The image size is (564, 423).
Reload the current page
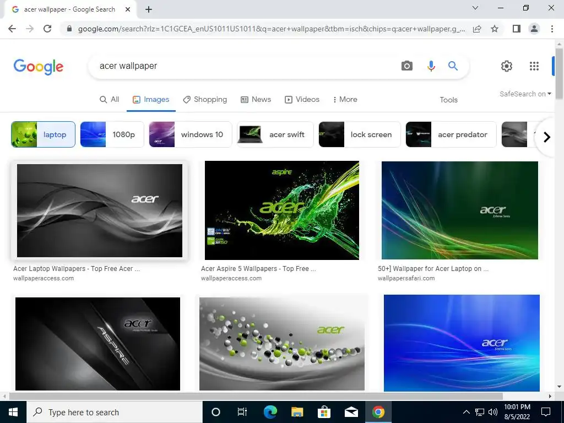click(x=47, y=29)
